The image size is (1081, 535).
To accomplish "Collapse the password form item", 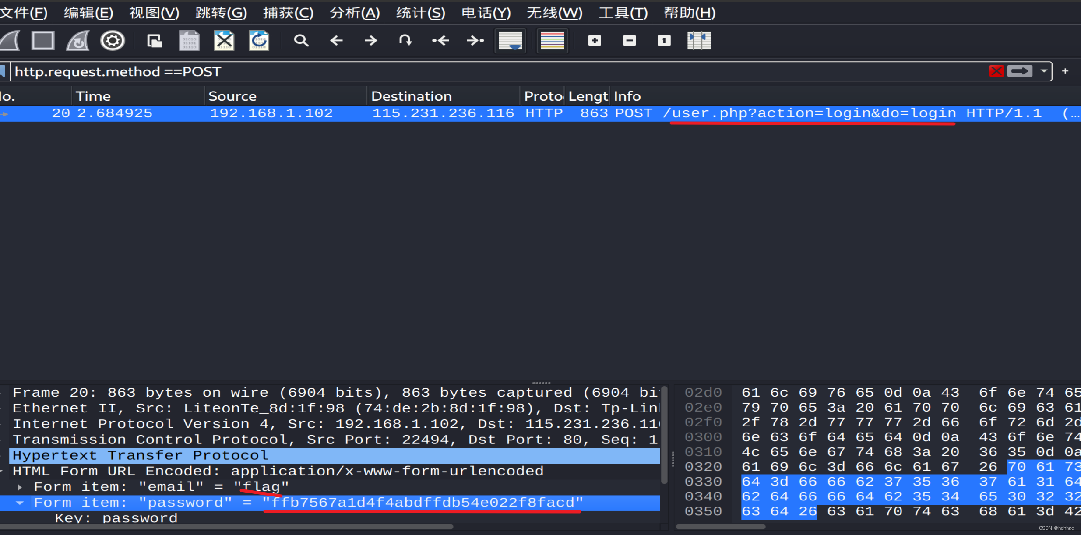I will (x=20, y=503).
